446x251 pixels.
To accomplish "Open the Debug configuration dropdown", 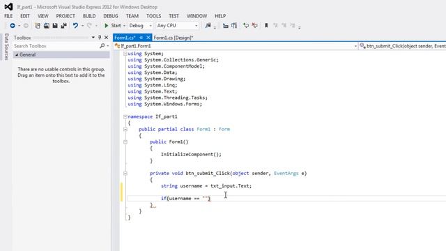I will click(140, 26).
